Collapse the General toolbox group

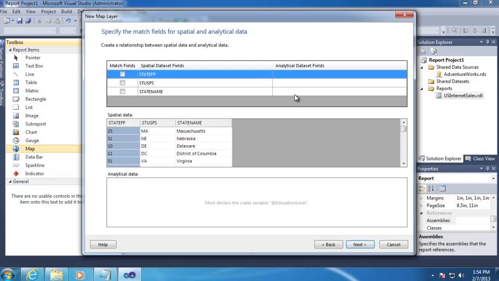[10, 181]
